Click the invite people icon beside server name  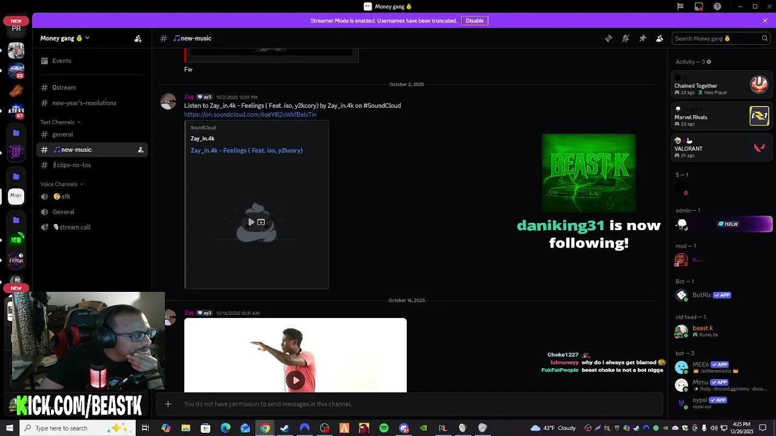pos(138,38)
